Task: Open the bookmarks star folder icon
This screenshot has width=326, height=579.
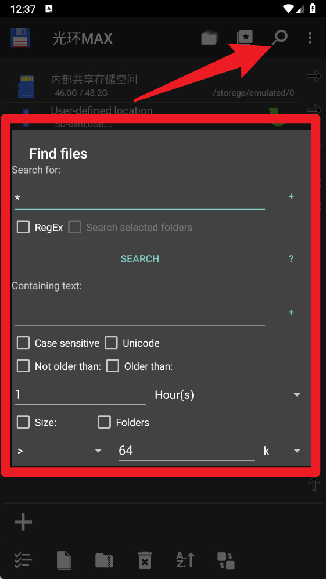Action: click(245, 38)
